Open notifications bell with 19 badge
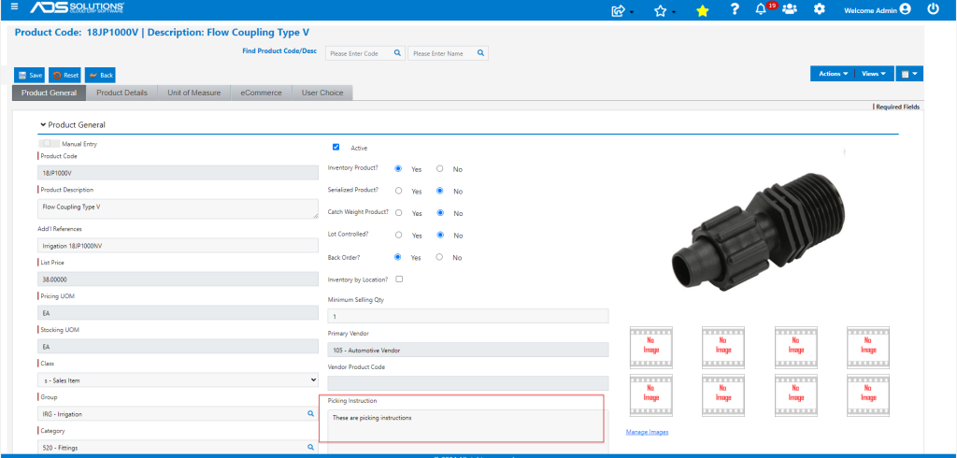 point(761,9)
